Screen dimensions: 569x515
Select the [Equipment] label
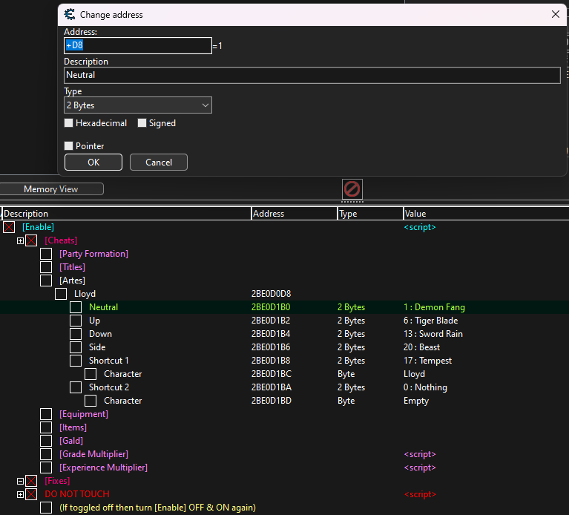point(84,414)
